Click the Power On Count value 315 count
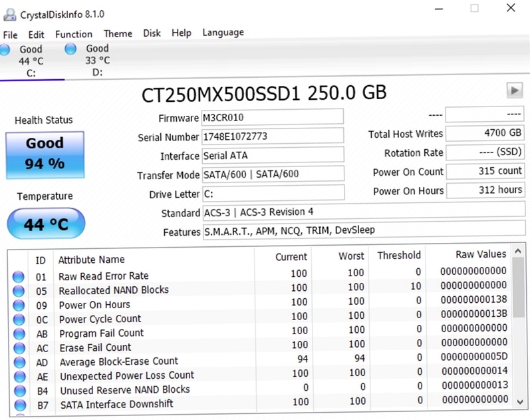The height and width of the screenshot is (420, 532). 485,171
